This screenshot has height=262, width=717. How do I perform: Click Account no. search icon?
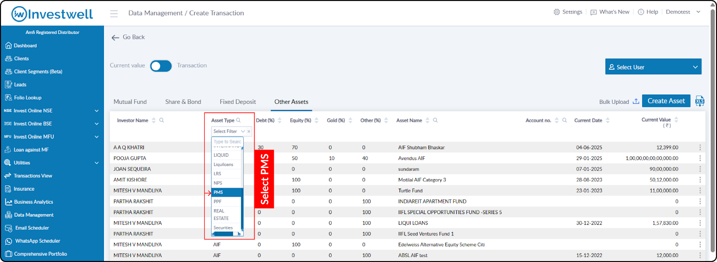565,120
